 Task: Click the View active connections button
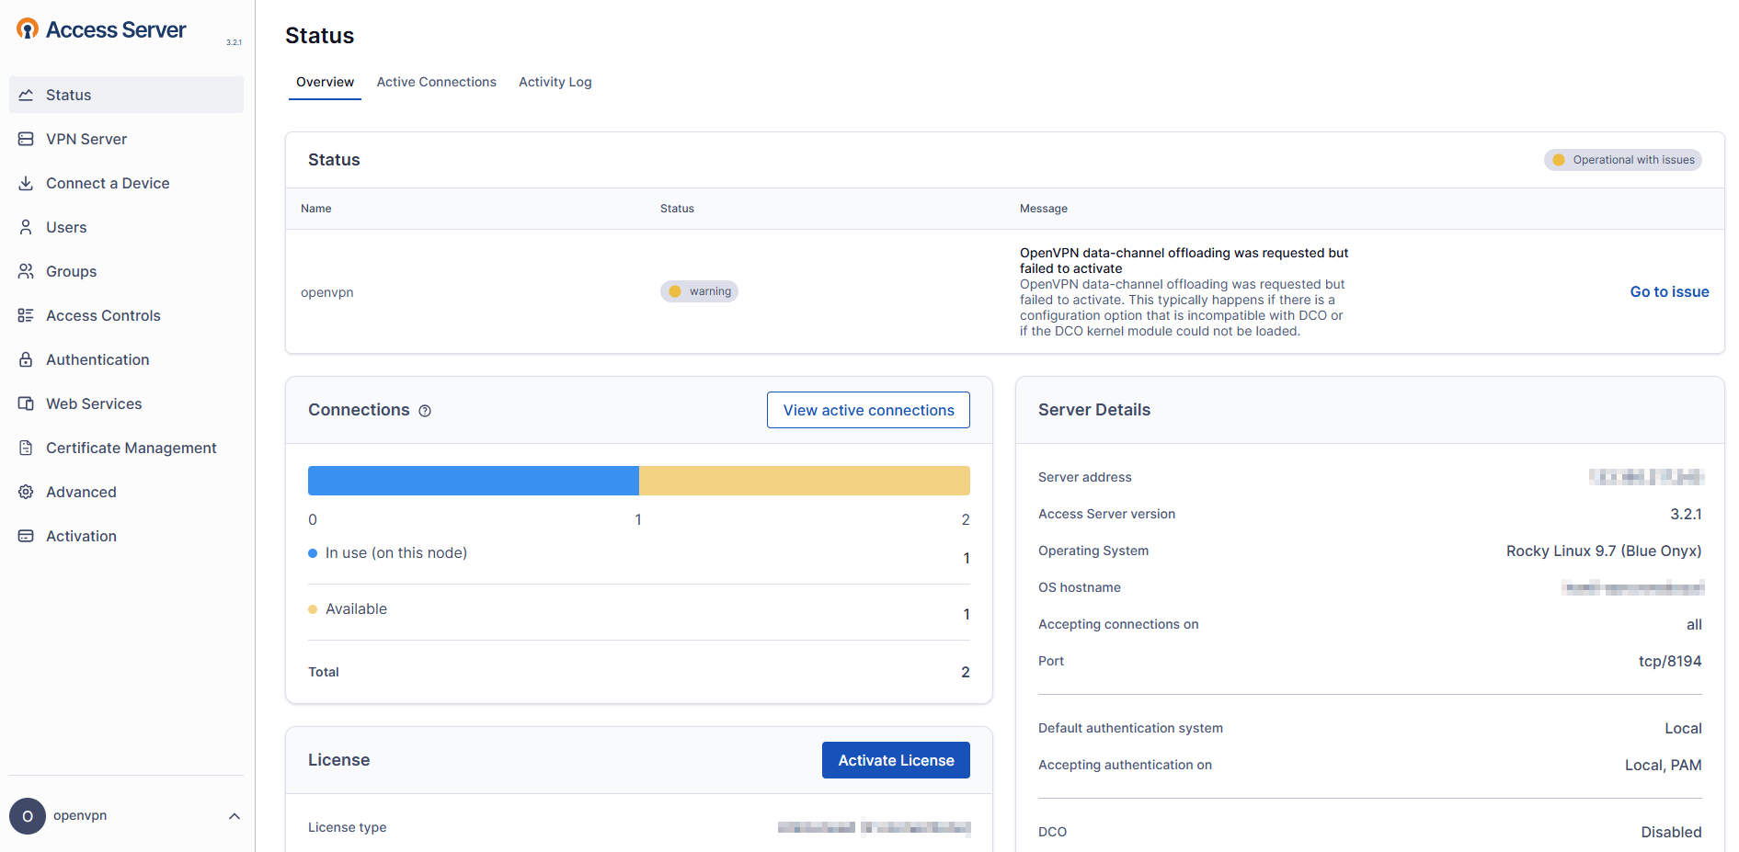click(x=868, y=410)
